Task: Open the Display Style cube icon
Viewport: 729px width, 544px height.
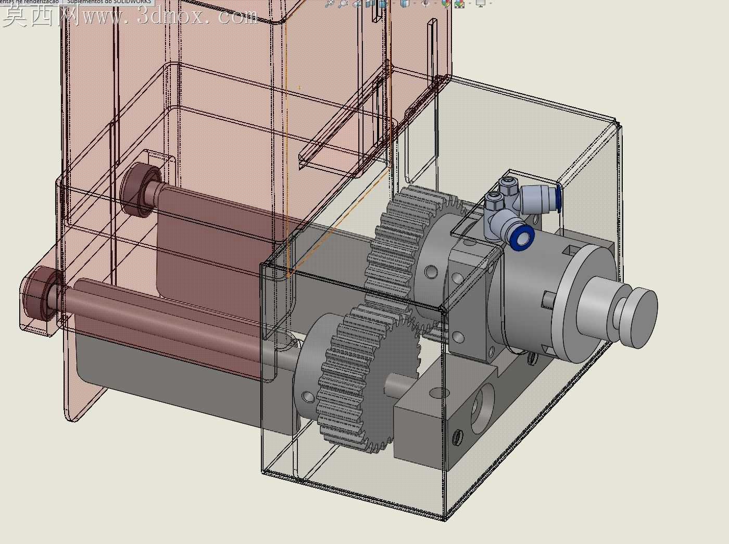Action: pos(405,3)
